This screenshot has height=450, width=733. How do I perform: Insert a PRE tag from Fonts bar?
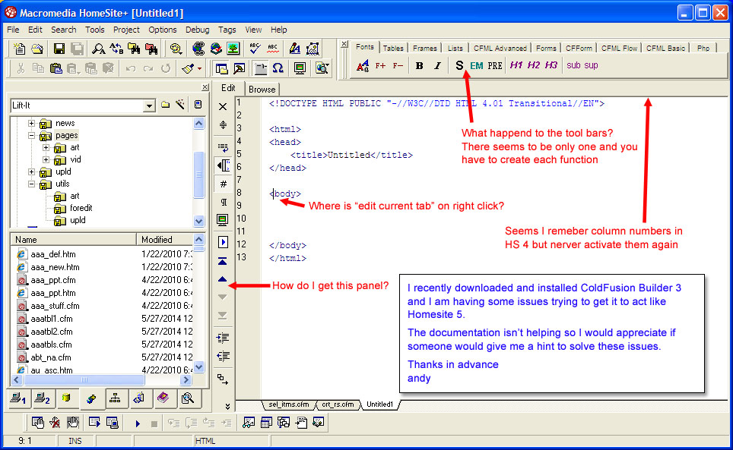click(x=494, y=65)
